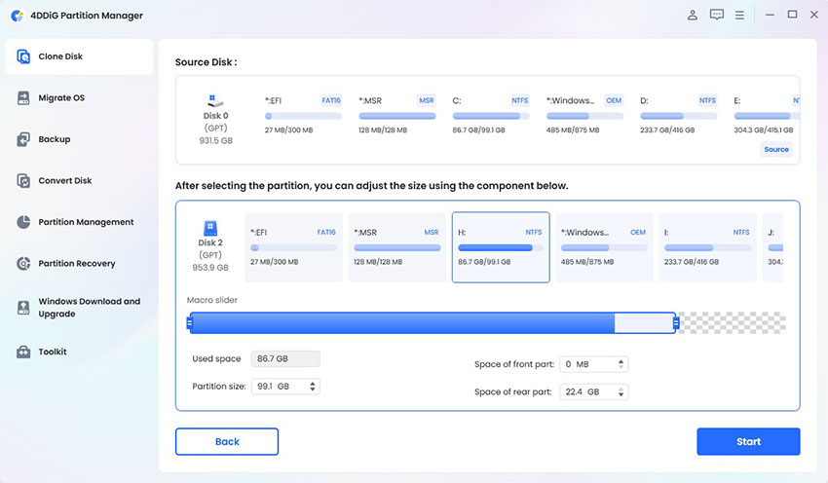Click the Macro slider right handle
This screenshot has width=828, height=483.
point(675,323)
